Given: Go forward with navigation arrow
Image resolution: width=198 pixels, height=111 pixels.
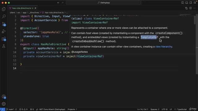Looking at the screenshot, I should [x=62, y=3].
